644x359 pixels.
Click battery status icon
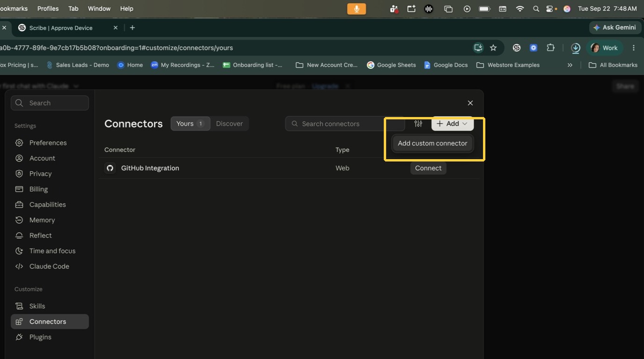[x=484, y=8]
